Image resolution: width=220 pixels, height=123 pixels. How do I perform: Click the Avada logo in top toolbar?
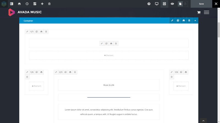coord(4,4)
